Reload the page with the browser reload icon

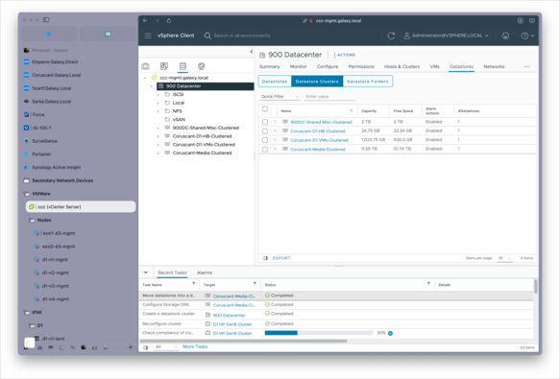[x=169, y=21]
